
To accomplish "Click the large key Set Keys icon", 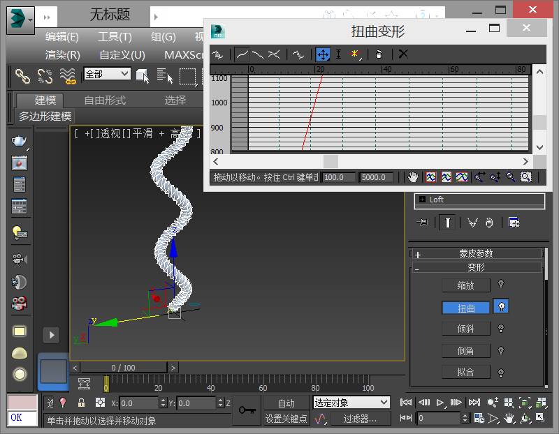I will [x=247, y=410].
